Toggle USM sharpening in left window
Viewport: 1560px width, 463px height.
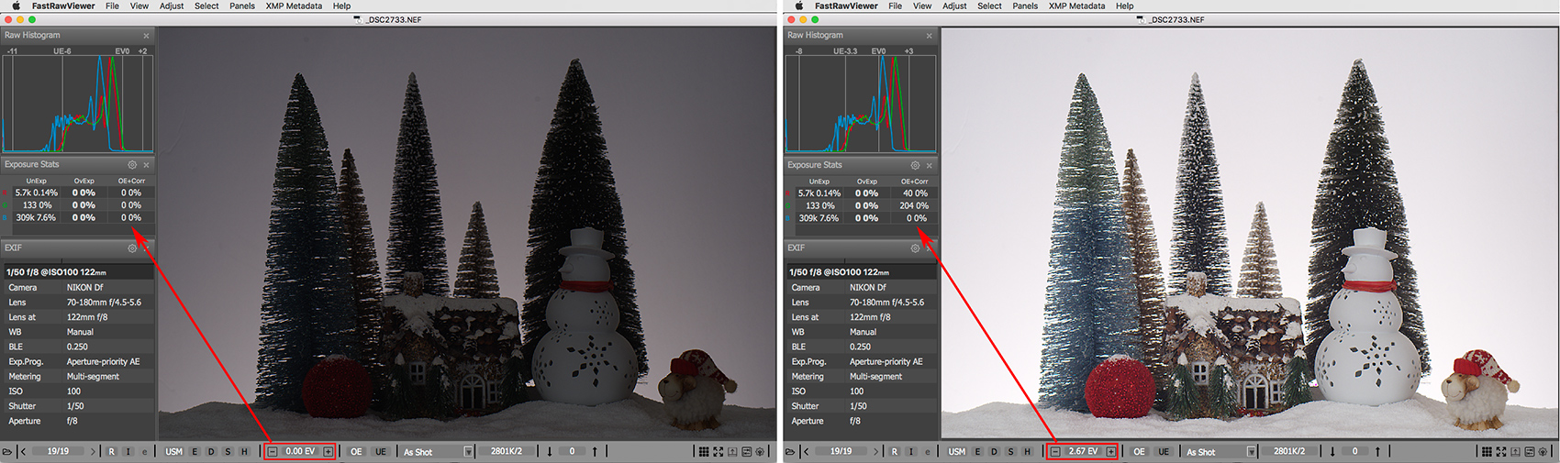coord(173,452)
